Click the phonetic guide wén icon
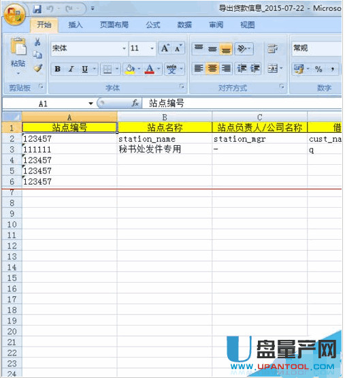 point(171,69)
